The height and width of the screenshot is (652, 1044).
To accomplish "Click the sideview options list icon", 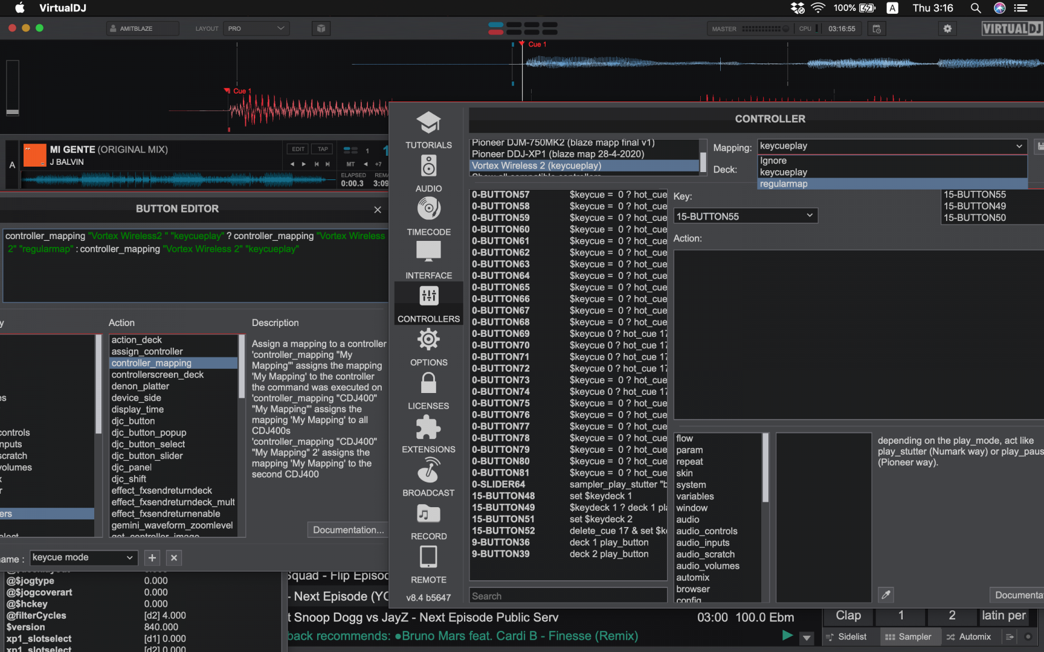I will pyautogui.click(x=1010, y=637).
